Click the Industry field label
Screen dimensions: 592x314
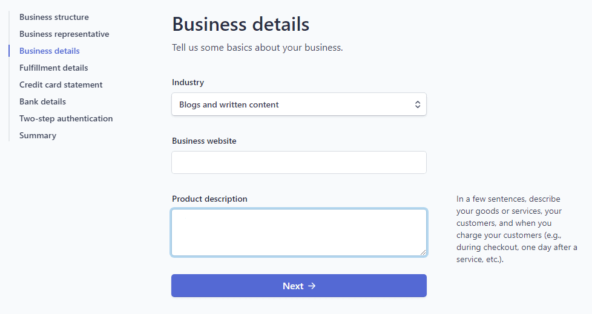coord(188,82)
